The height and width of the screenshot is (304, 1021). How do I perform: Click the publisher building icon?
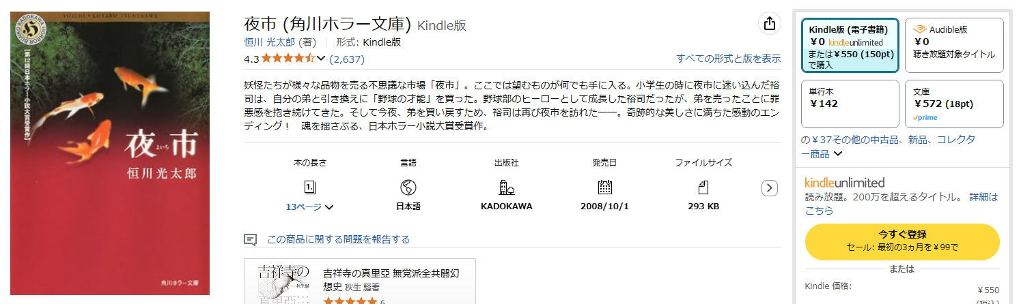click(506, 187)
